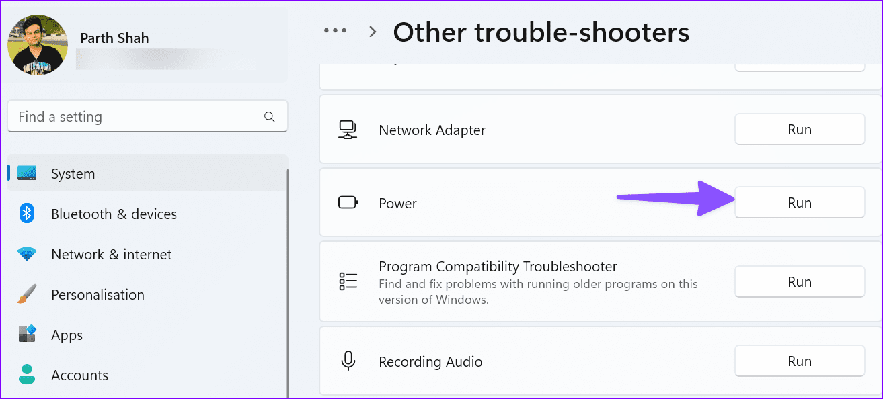
Task: Click the Bluetooth icon in sidebar
Action: [27, 214]
